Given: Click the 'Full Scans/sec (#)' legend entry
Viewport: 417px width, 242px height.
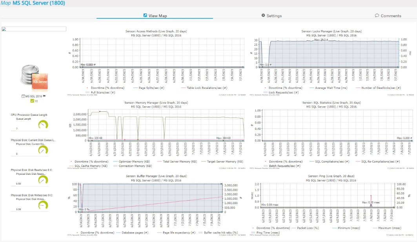Looking at the screenshot, I should 100,93.
